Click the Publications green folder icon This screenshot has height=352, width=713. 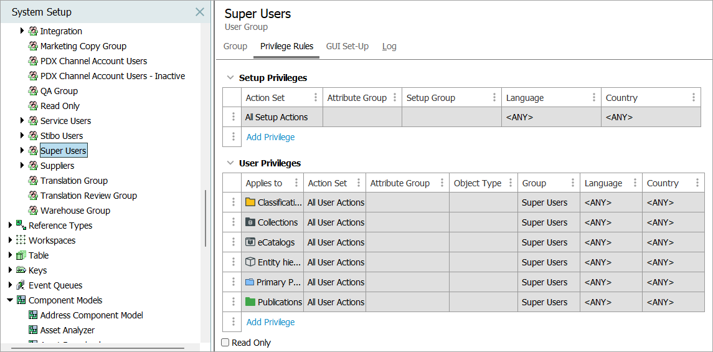coord(250,302)
